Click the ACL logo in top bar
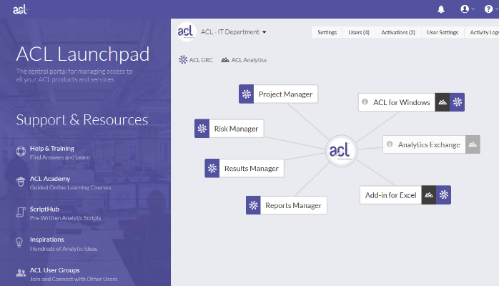 point(20,9)
